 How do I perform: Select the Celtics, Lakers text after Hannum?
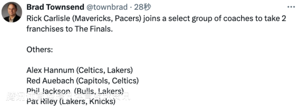pyautogui.click(x=104, y=70)
